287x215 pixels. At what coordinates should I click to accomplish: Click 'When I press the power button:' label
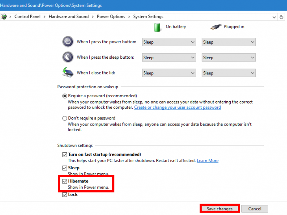click(107, 42)
